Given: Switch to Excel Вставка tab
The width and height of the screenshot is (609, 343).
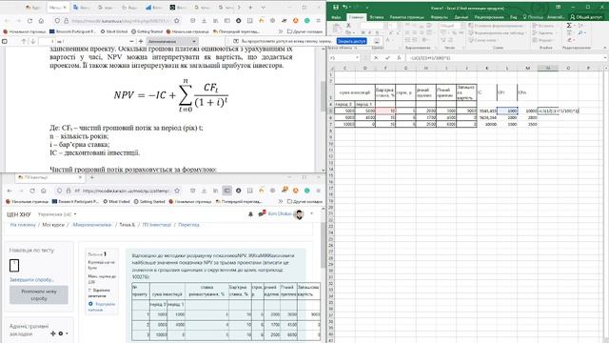Looking at the screenshot, I should pyautogui.click(x=377, y=17).
